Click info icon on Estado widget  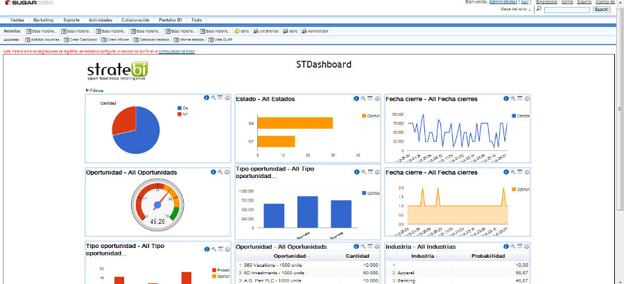[356, 98]
